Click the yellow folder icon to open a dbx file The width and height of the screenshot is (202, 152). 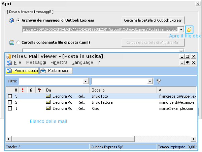click(x=189, y=30)
